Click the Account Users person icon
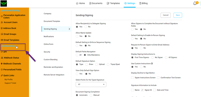201x97 pixels. click(x=2, y=22)
